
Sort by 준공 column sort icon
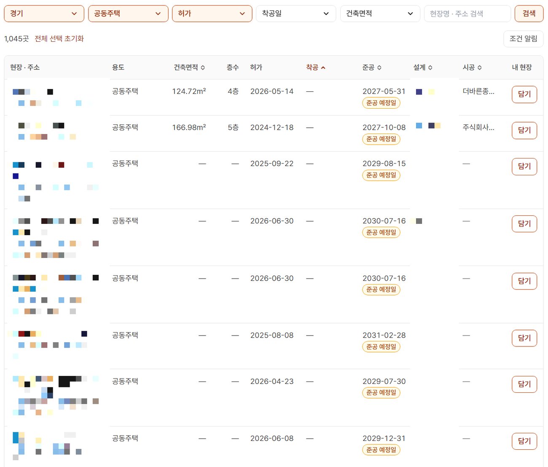(379, 67)
